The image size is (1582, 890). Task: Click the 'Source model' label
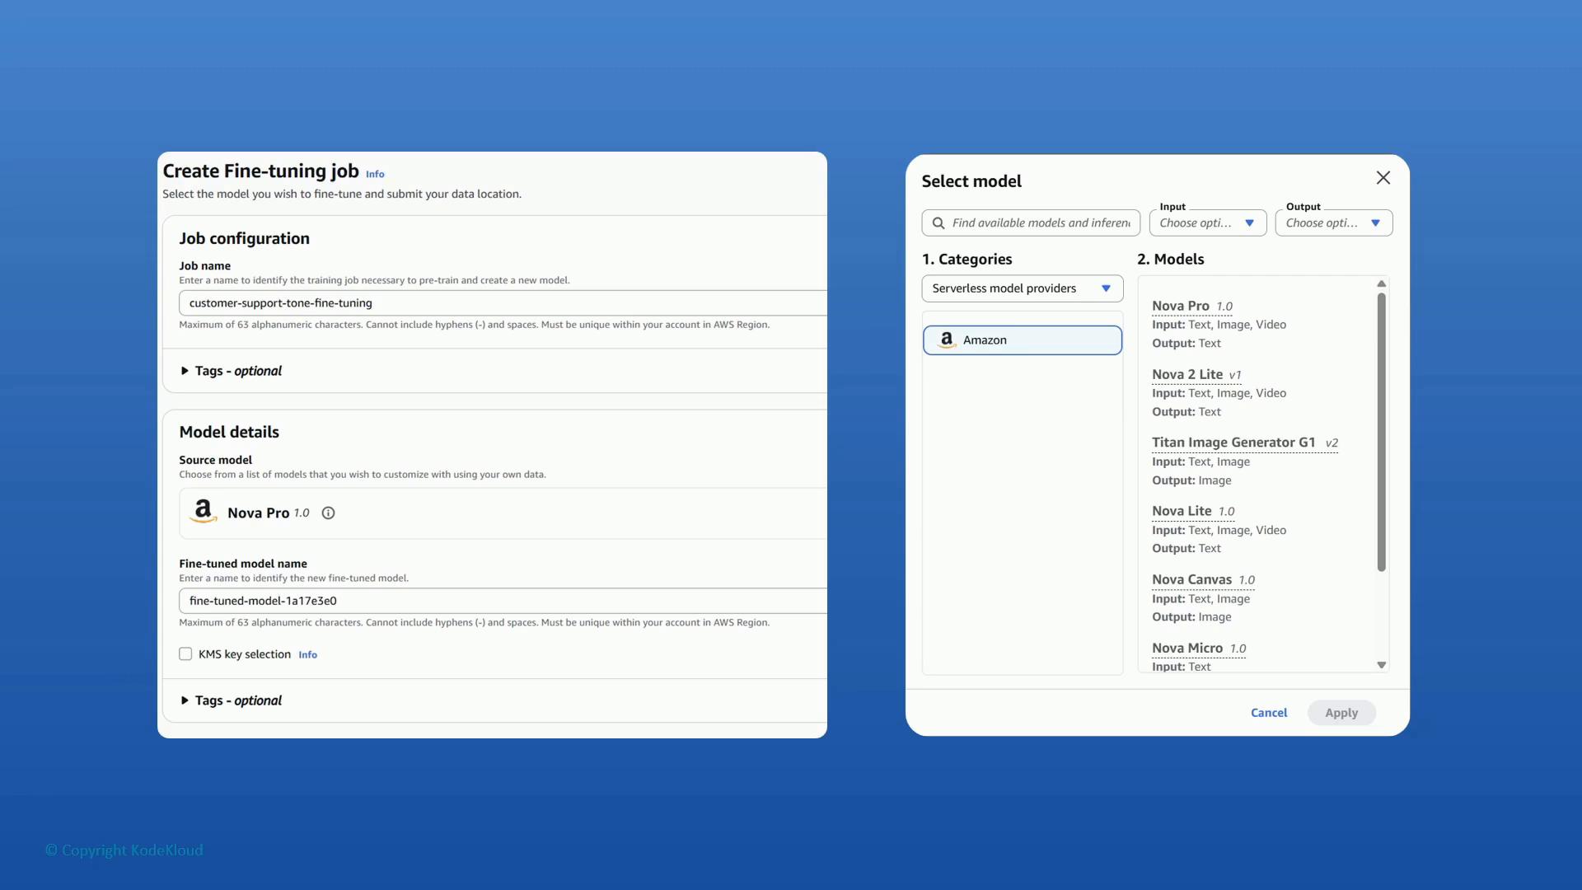coord(215,461)
